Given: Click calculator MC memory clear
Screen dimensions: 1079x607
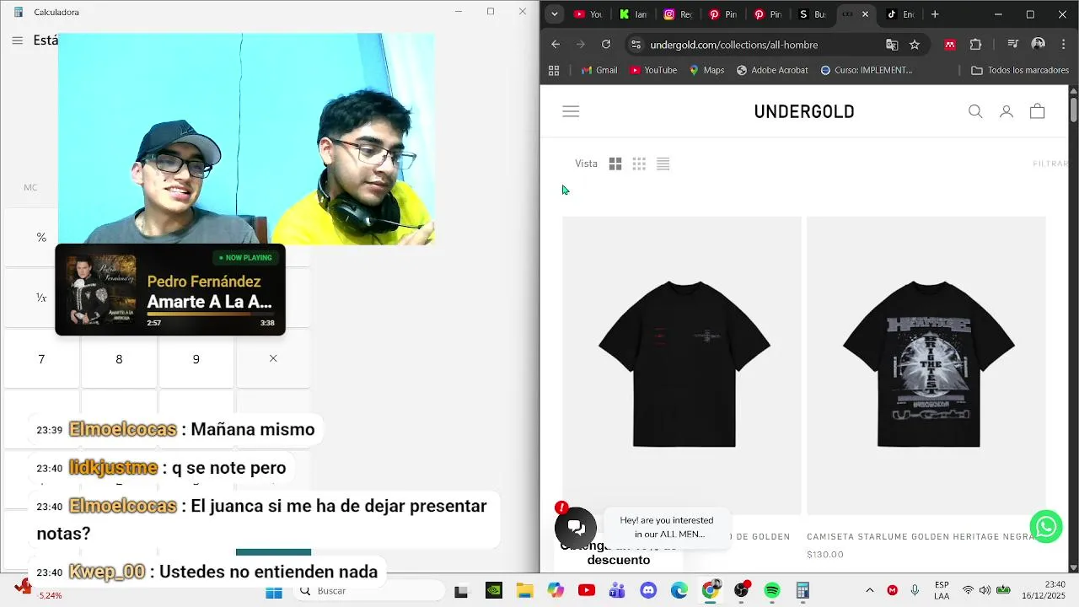Looking at the screenshot, I should 30,187.
